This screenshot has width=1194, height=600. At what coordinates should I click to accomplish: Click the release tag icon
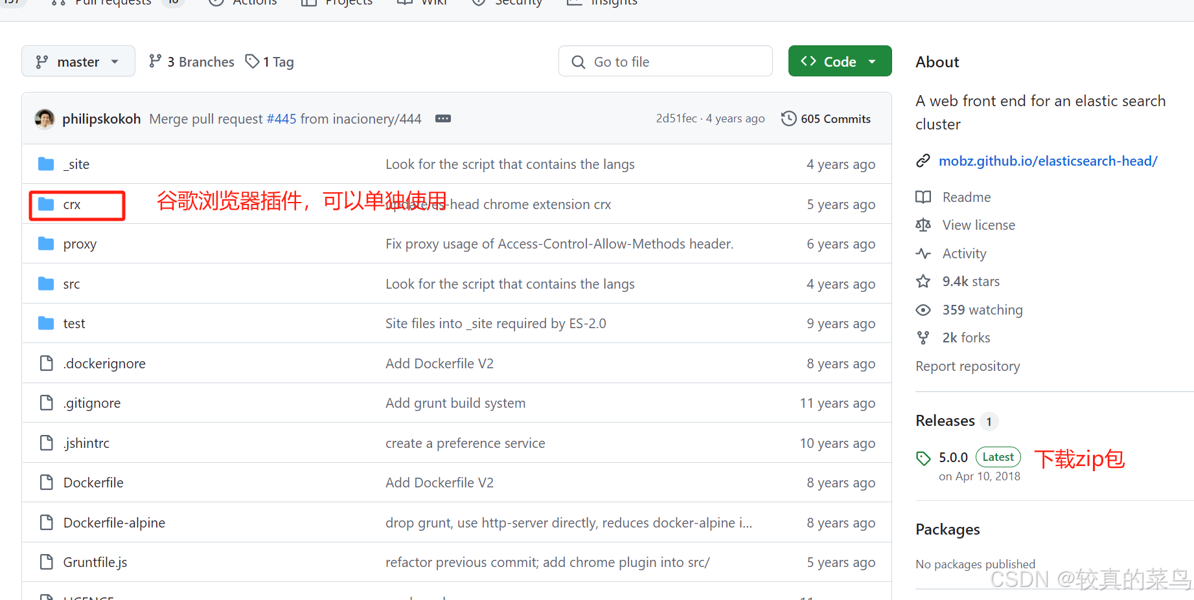(x=923, y=458)
